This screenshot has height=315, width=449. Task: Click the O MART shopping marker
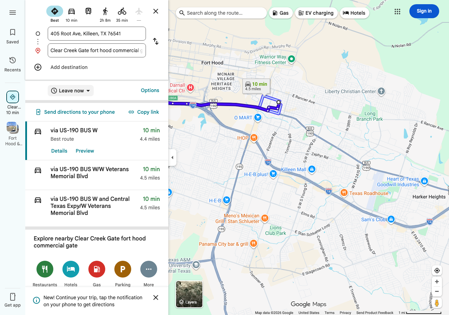tap(258, 118)
